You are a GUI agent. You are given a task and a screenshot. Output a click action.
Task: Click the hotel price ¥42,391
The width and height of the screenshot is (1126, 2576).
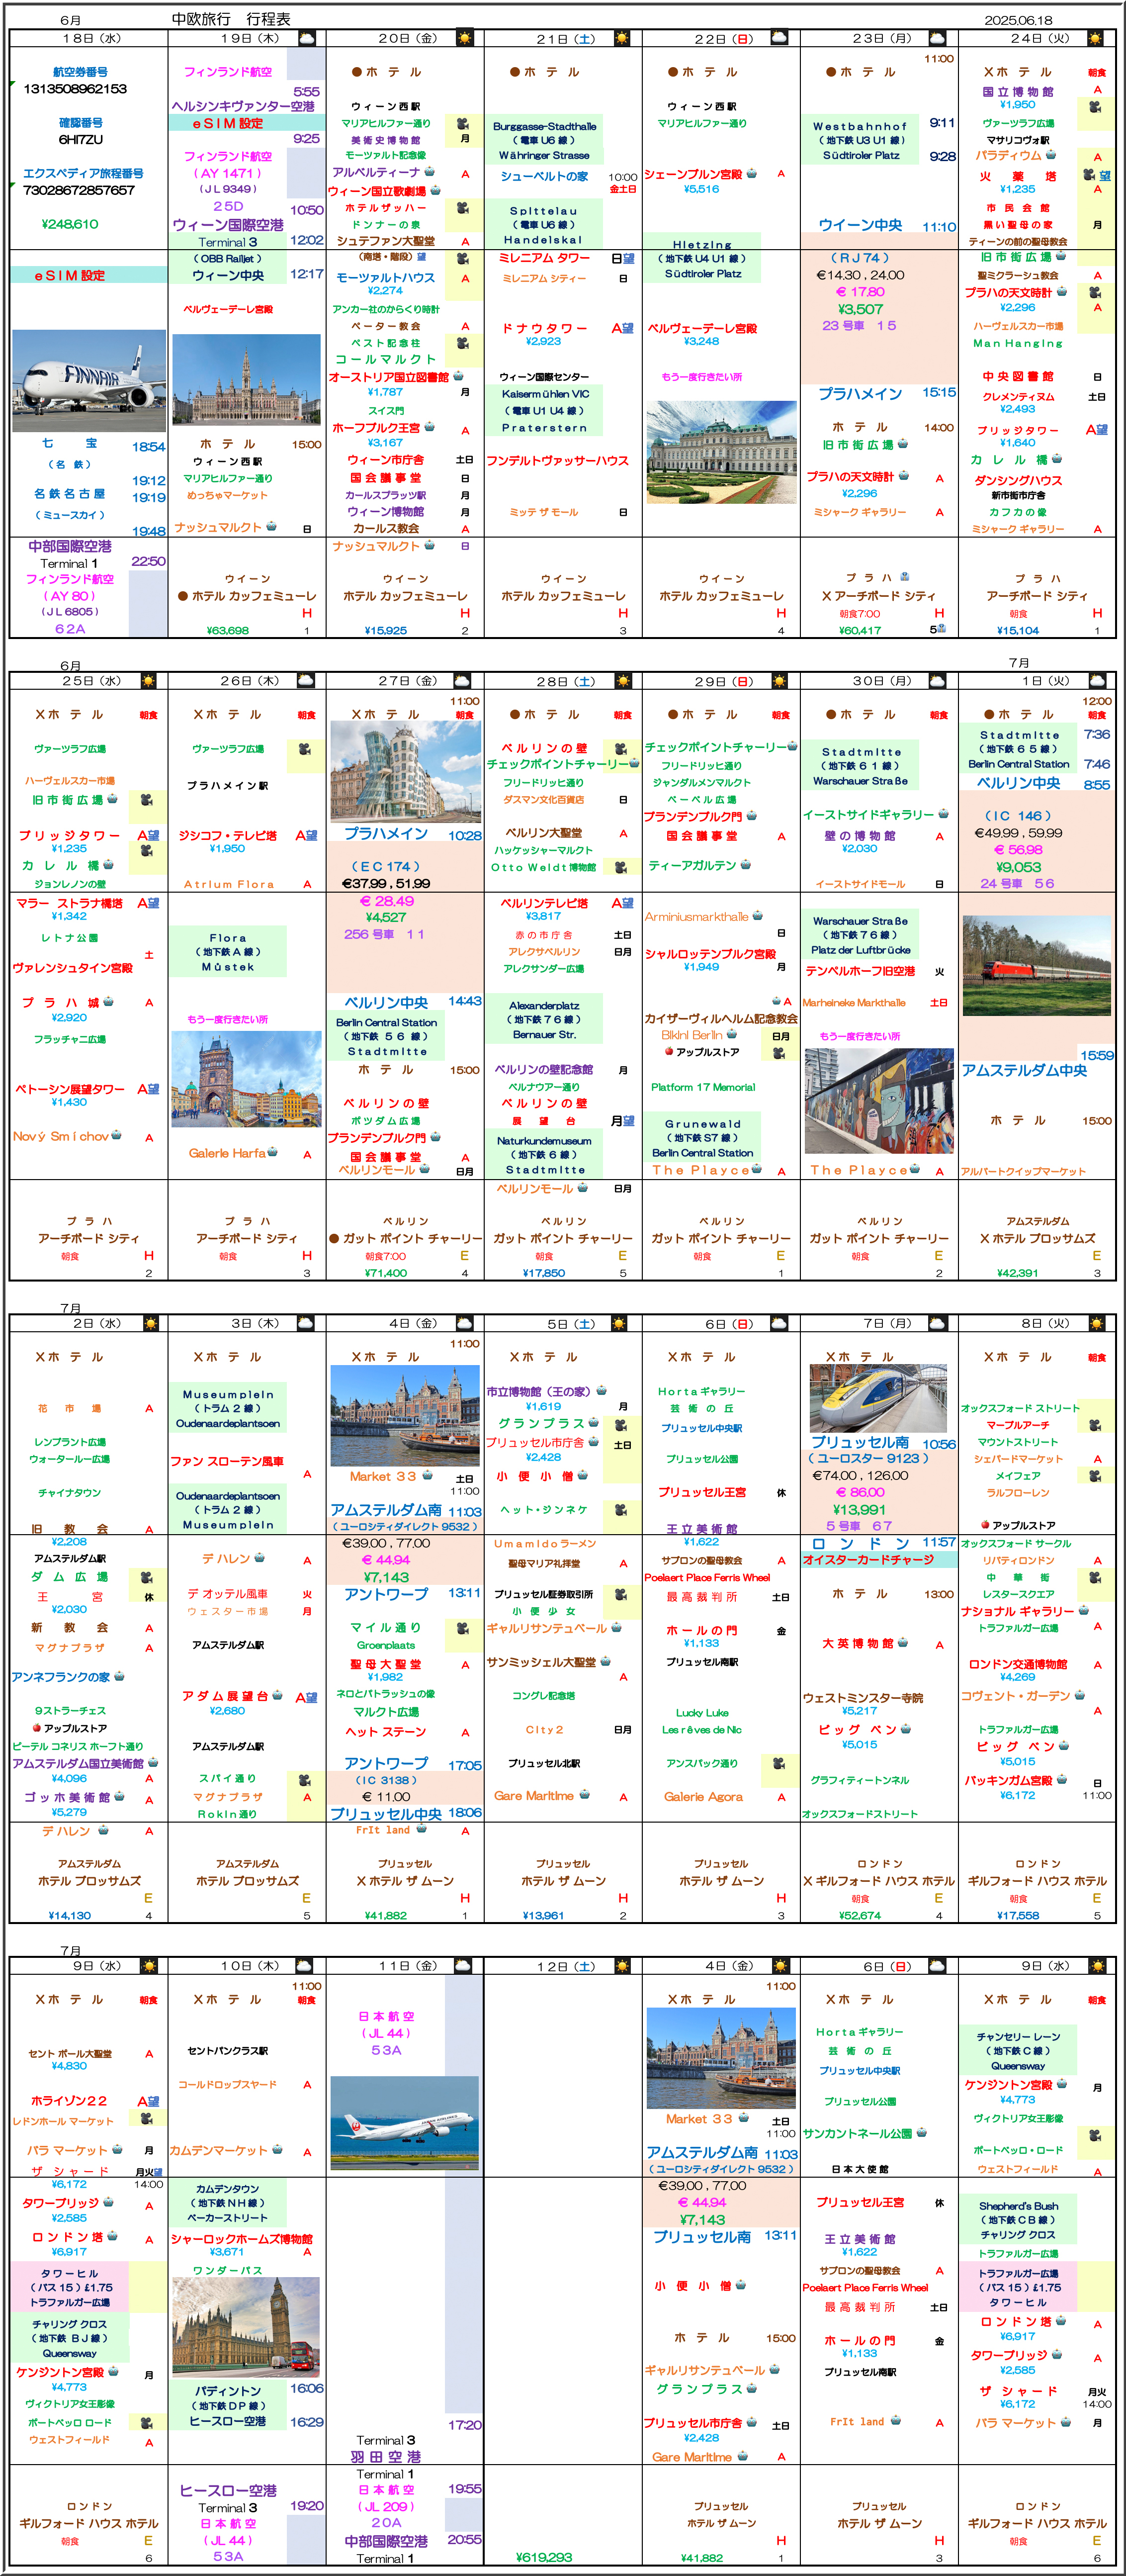1018,1273
